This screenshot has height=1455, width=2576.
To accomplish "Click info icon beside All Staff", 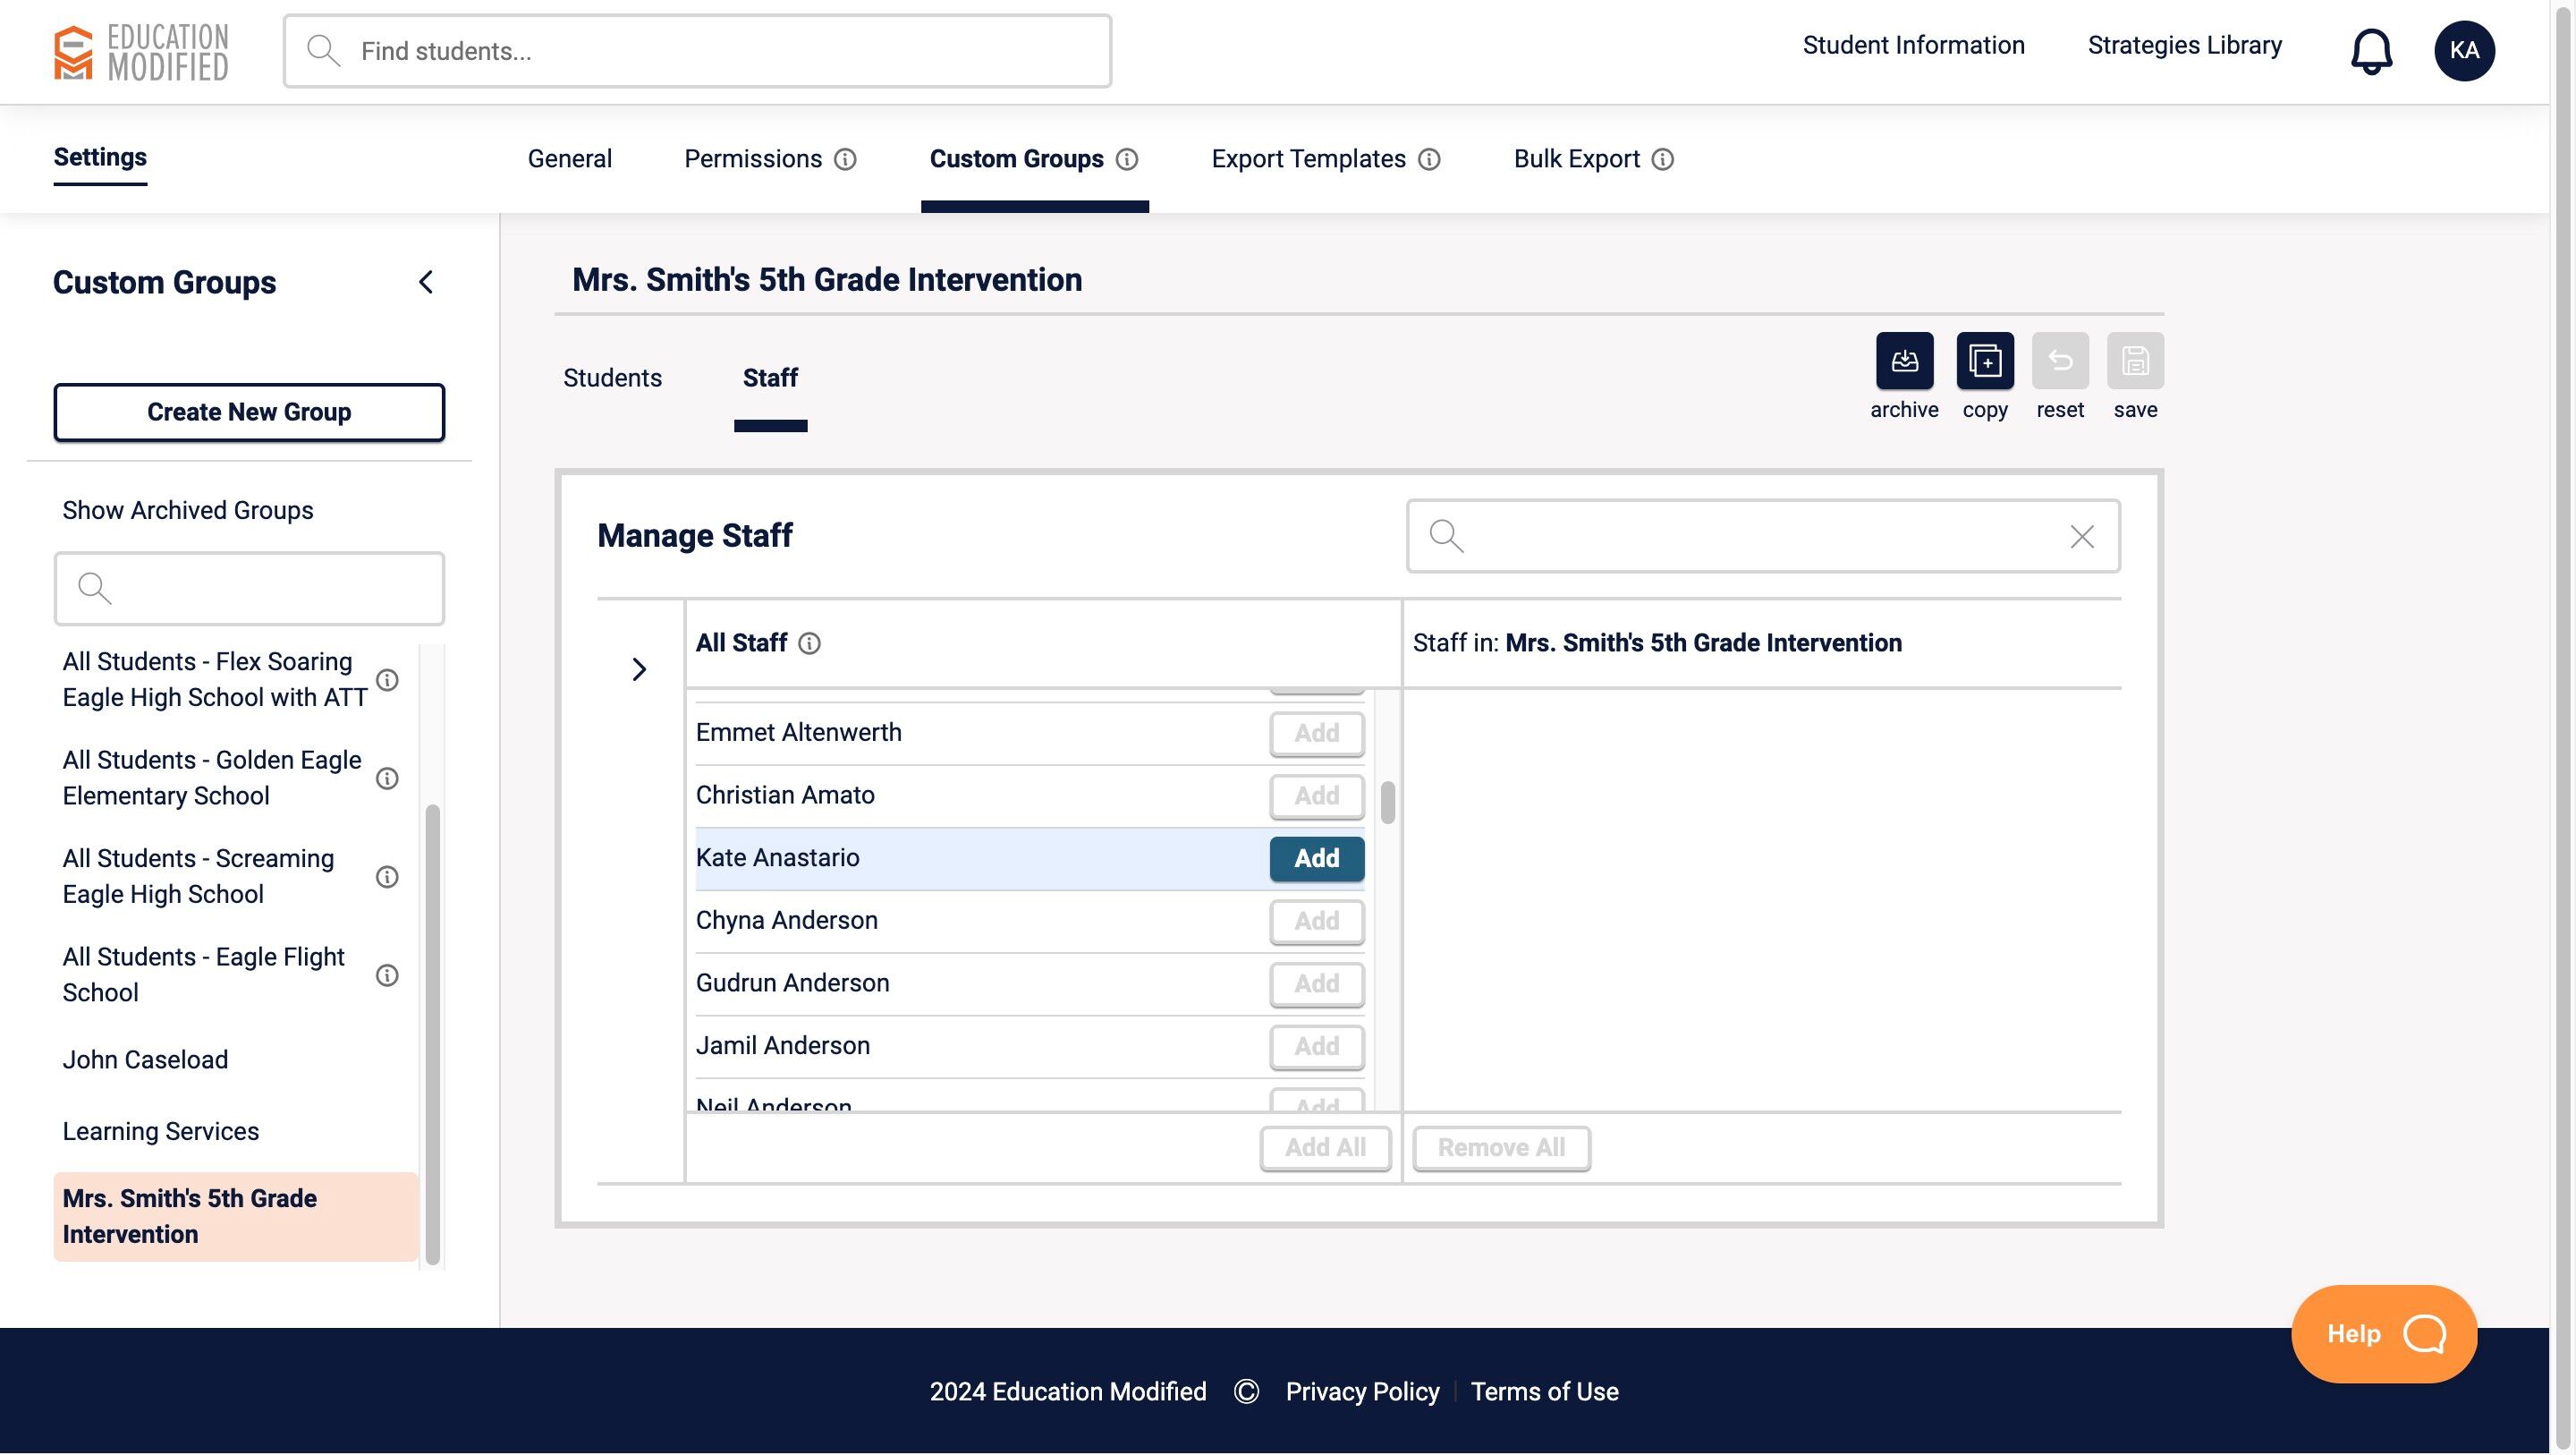I will (x=809, y=643).
